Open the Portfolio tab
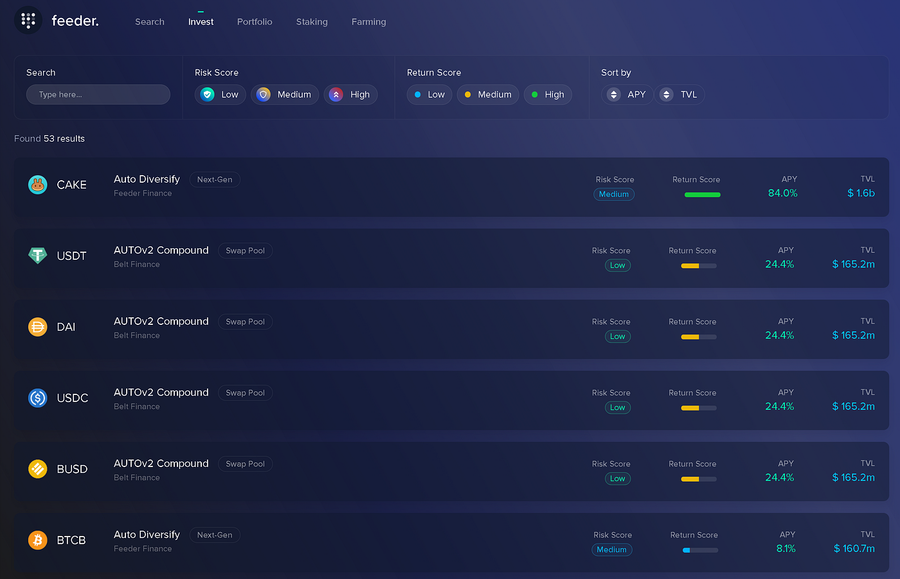 pyautogui.click(x=255, y=22)
